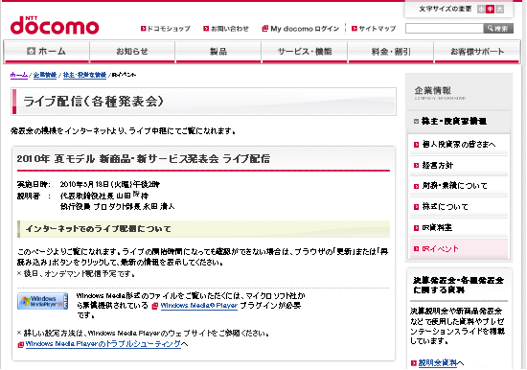
Task: Open the サイトマップ link
Action: tap(374, 29)
